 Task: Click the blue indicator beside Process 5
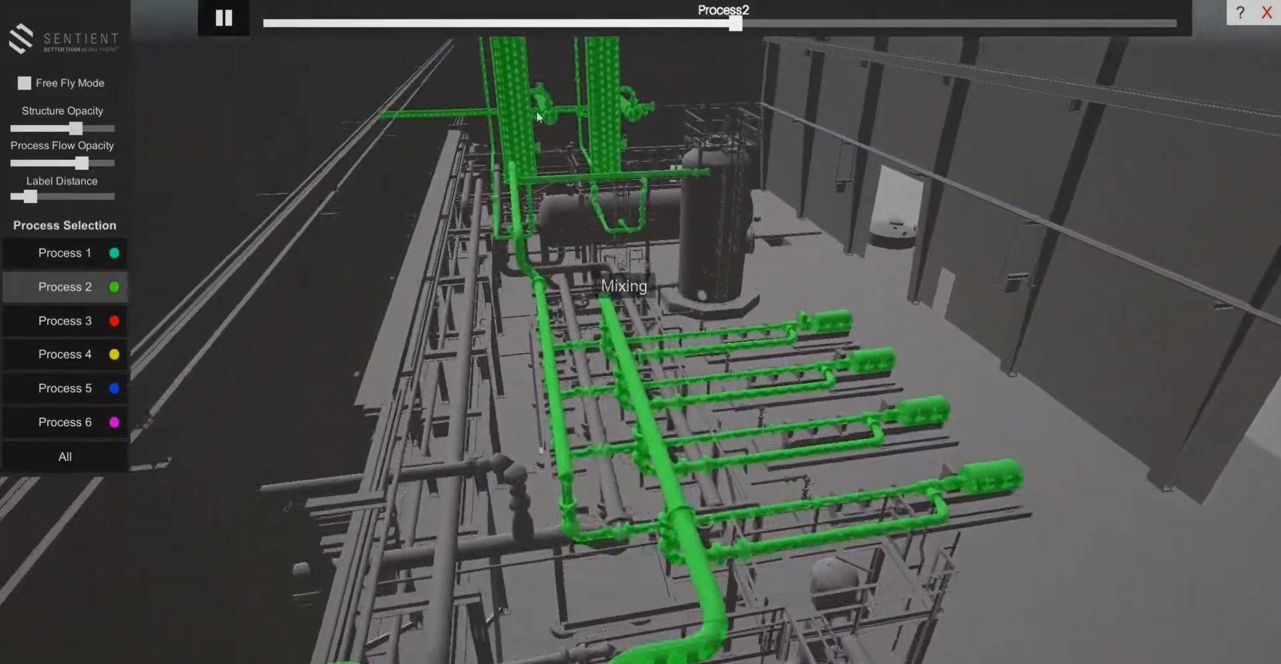tap(113, 388)
